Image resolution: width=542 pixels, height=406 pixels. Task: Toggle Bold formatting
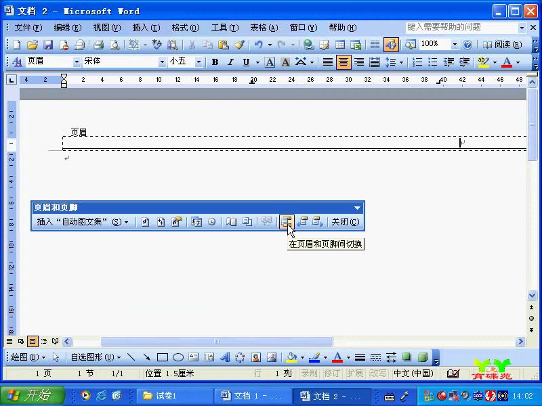[x=215, y=62]
